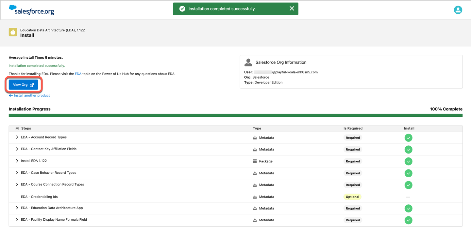Click the EDA package icon in the header
Image resolution: width=471 pixels, height=234 pixels.
click(x=13, y=32)
